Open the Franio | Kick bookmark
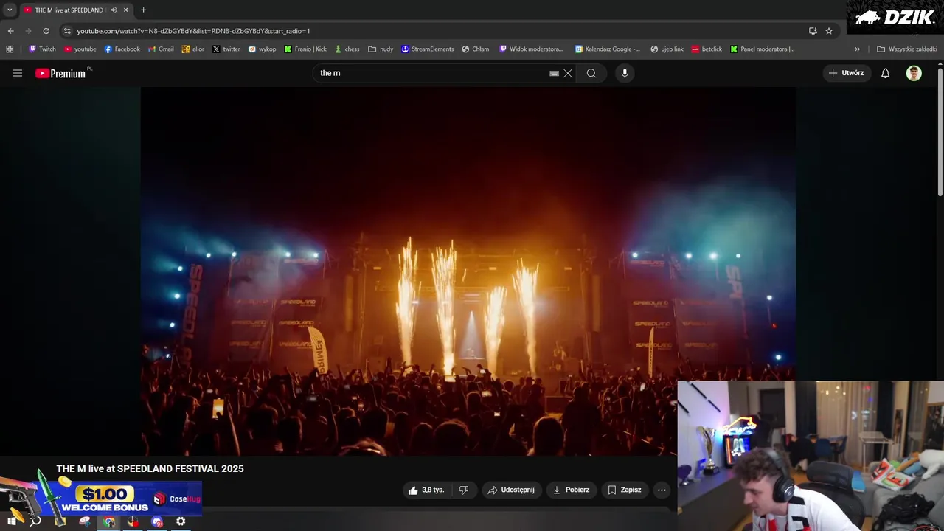Viewport: 944px width, 531px height. pos(305,49)
